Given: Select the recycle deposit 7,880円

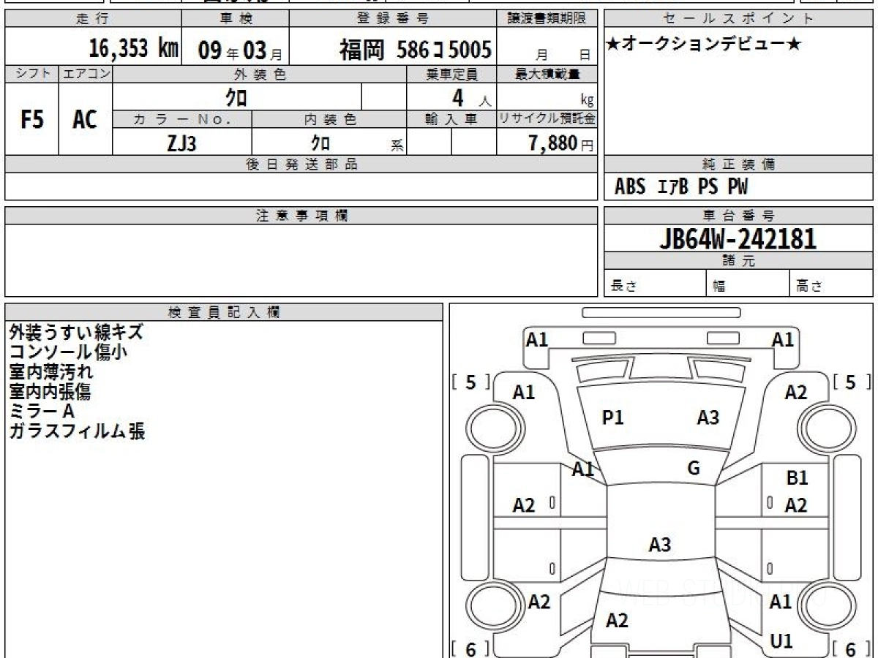Looking at the screenshot, I should point(561,143).
